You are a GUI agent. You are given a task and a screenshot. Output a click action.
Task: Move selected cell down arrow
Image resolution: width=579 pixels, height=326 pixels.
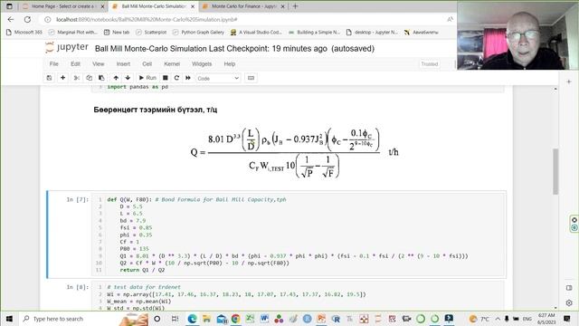(128, 78)
